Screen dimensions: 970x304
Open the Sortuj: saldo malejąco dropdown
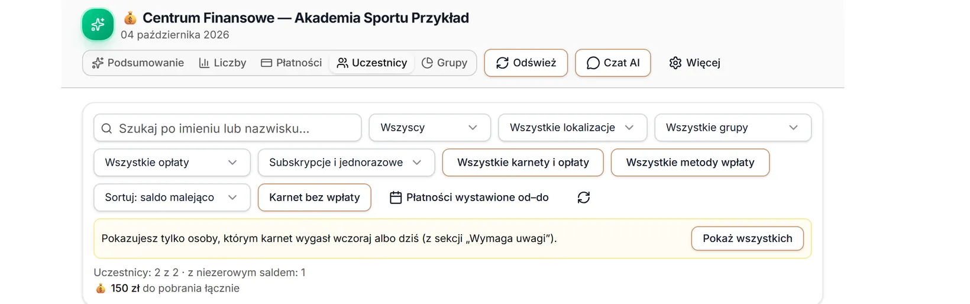coord(172,198)
